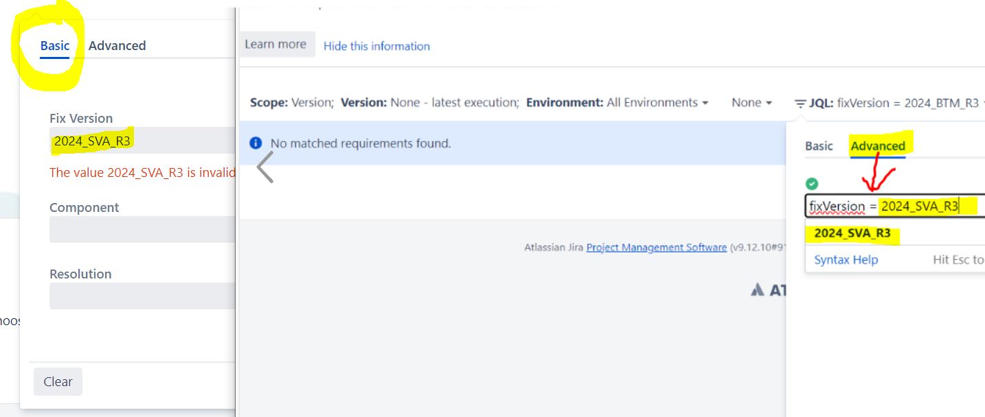The height and width of the screenshot is (417, 985).
Task: Switch to the Advanced tab in left panel
Action: pos(117,45)
